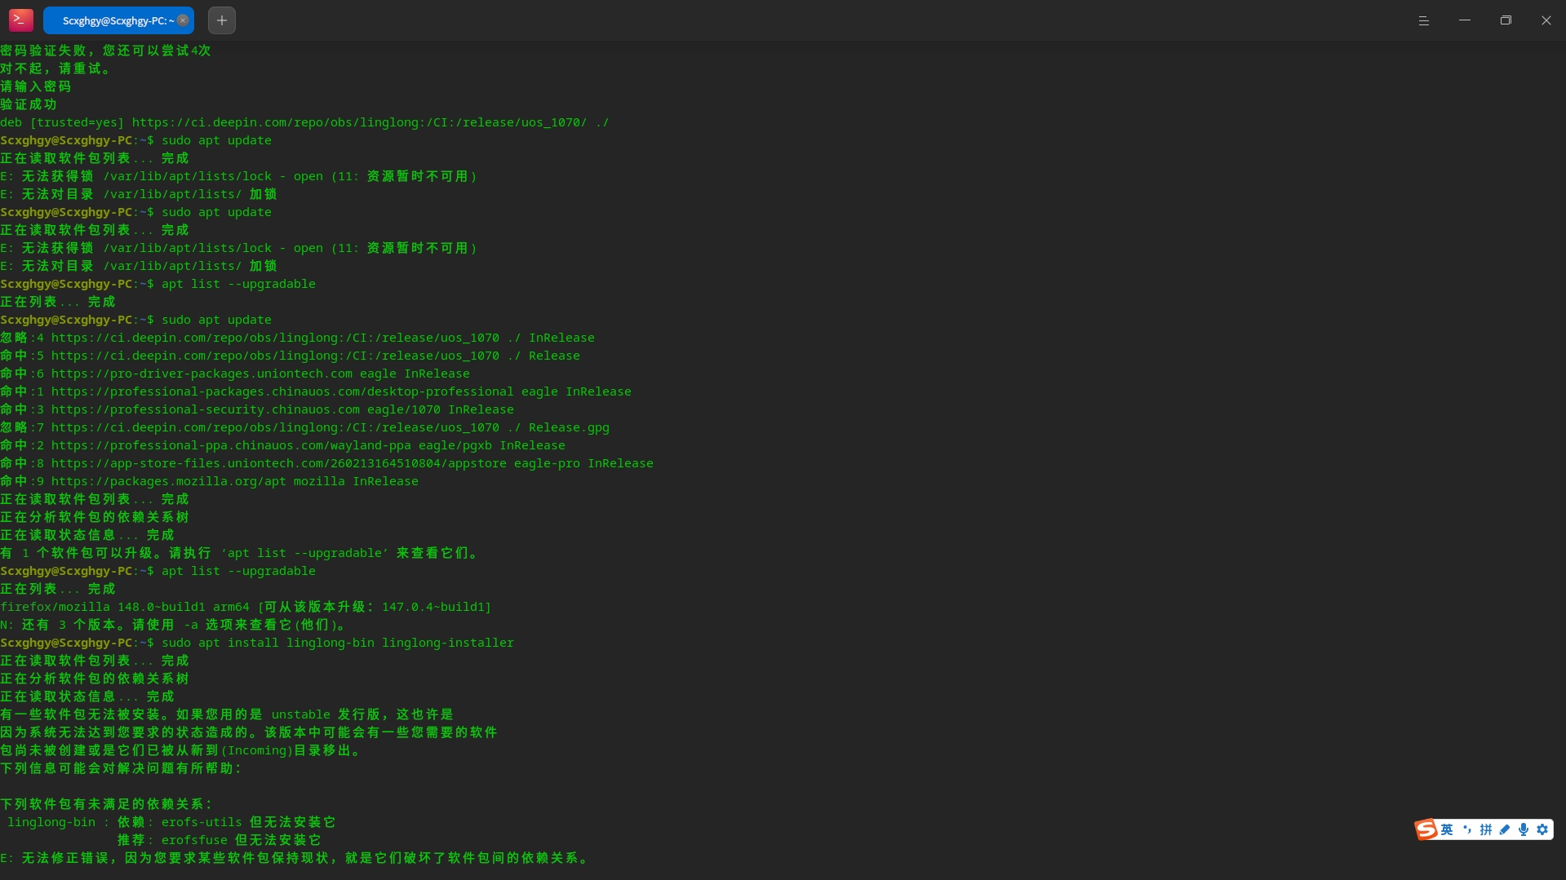
Task: Click the line "下列软件包有未满足的依赖关系："
Action: click(107, 804)
